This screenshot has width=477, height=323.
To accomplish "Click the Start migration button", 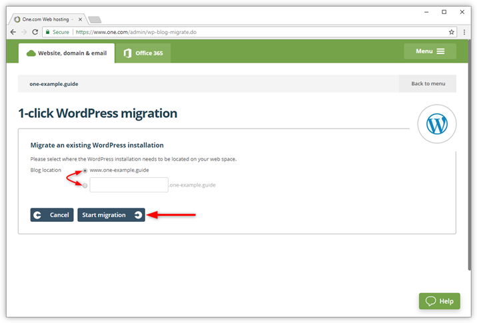I will (111, 215).
